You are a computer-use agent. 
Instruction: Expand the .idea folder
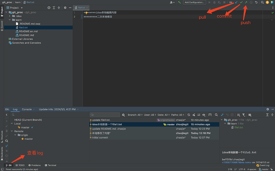[10, 16]
